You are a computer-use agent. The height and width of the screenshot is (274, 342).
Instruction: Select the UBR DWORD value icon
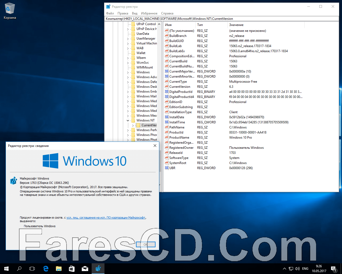pos(167,168)
